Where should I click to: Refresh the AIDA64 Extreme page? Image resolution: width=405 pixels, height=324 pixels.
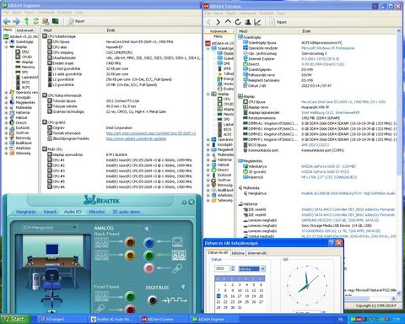[x=238, y=22]
